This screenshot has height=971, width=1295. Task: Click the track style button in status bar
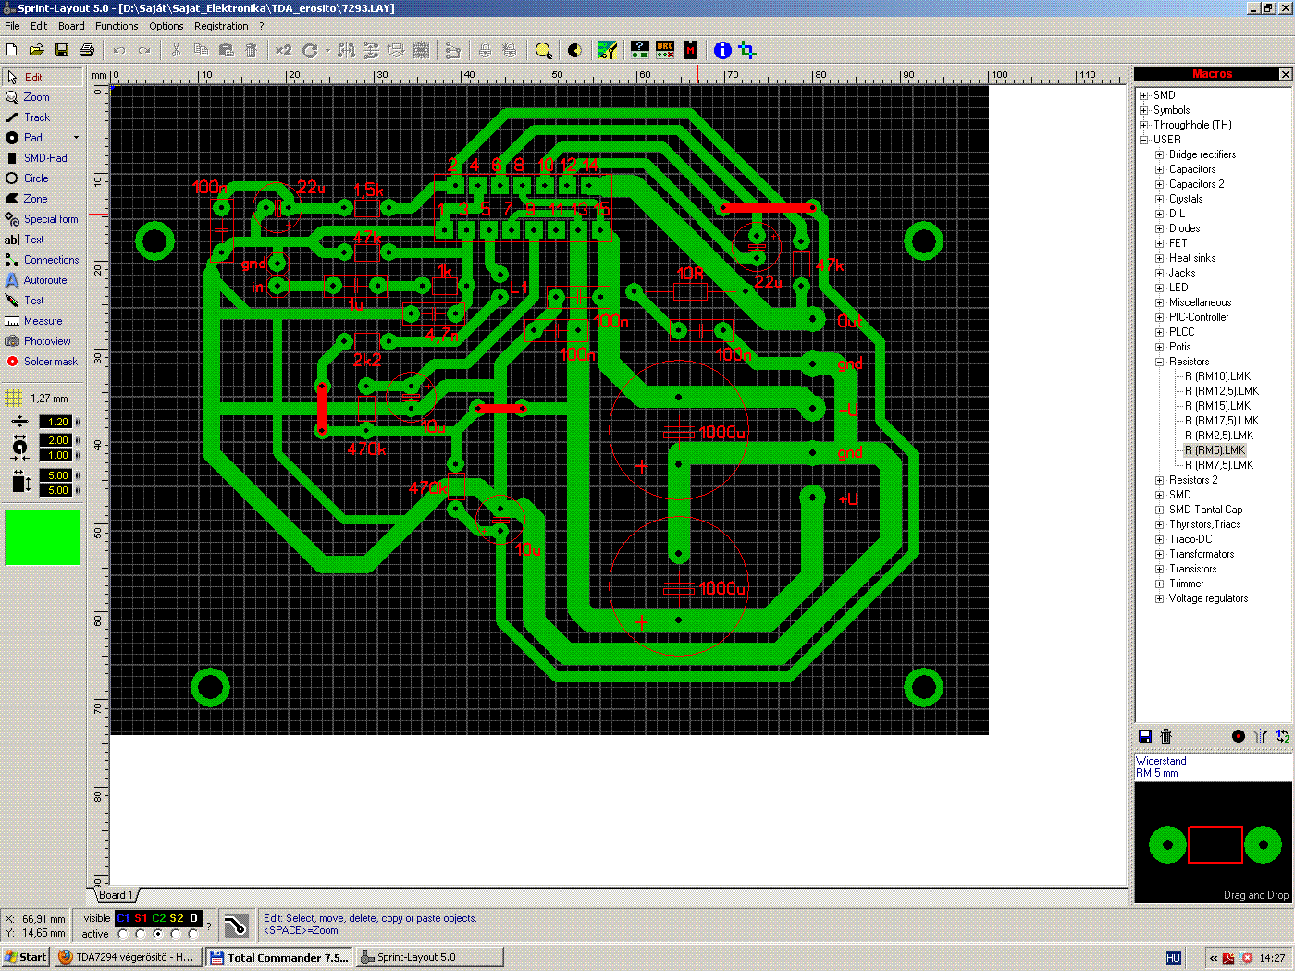236,925
